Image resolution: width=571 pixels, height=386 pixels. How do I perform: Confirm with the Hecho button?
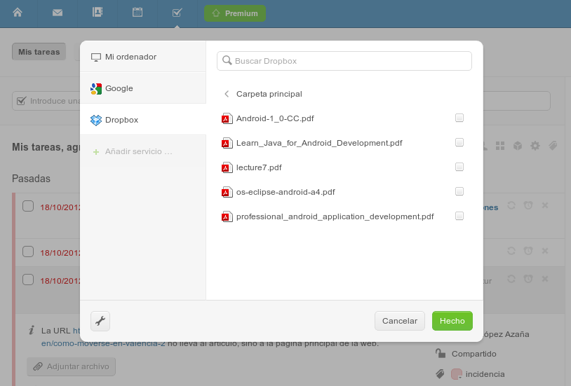[452, 321]
